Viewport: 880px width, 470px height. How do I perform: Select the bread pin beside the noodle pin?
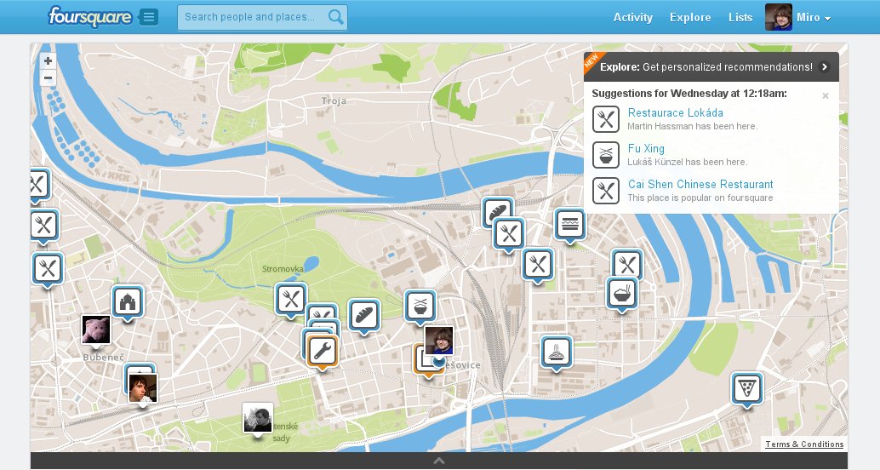[364, 314]
